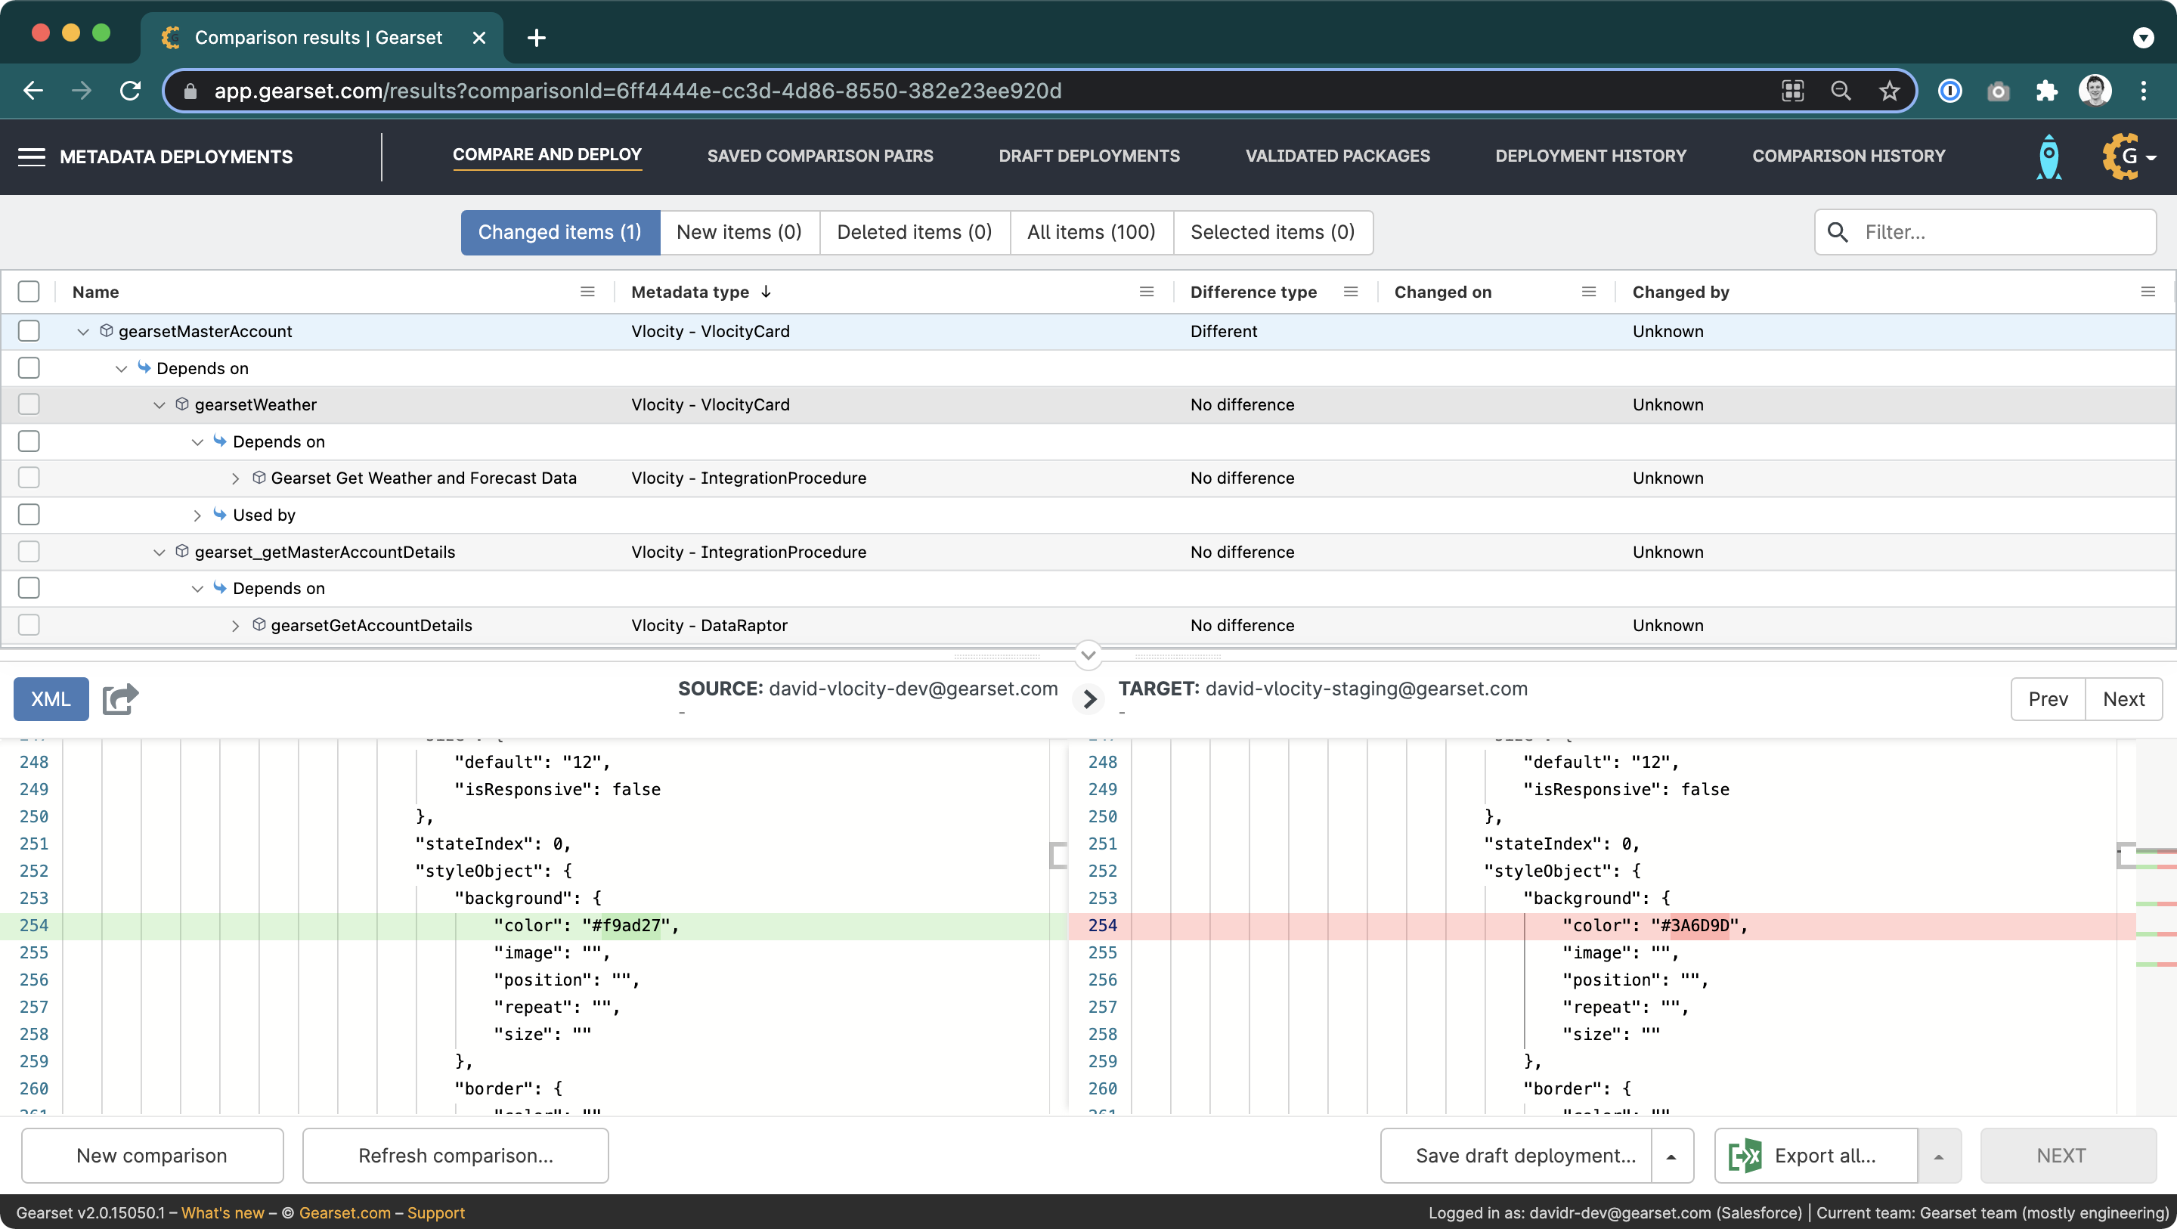Click the panel splitter collapse handle
The height and width of the screenshot is (1229, 2177).
pos(1088,655)
